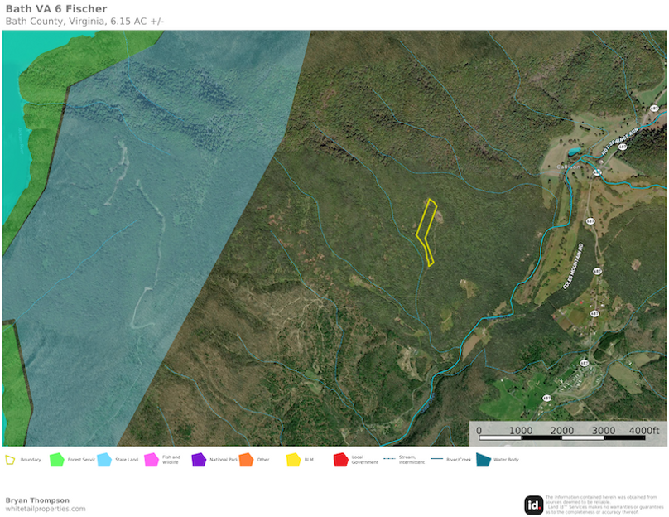Select the red Local Government legend icon
669x517 pixels.
tap(340, 459)
